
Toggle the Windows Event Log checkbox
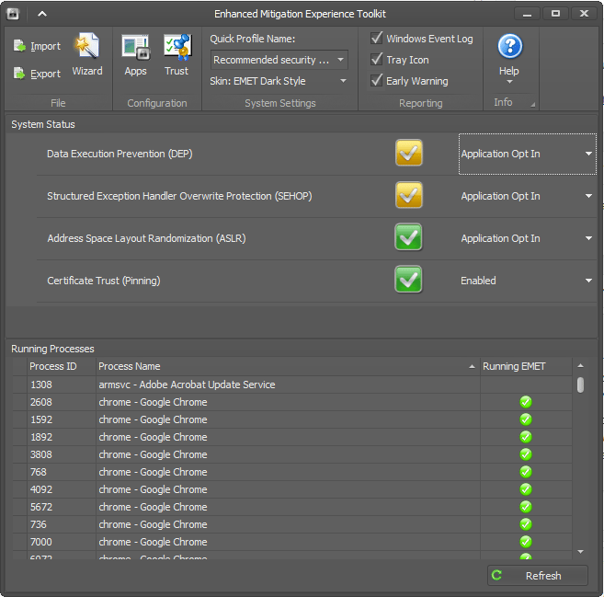click(377, 39)
